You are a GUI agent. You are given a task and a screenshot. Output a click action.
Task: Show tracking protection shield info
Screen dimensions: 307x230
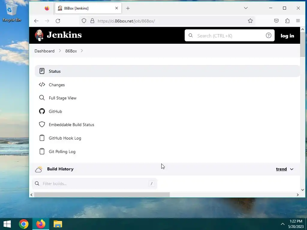tap(84, 21)
